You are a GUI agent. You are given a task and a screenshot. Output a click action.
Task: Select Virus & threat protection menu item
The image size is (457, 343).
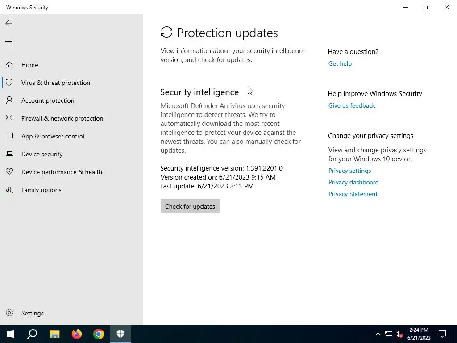click(56, 83)
